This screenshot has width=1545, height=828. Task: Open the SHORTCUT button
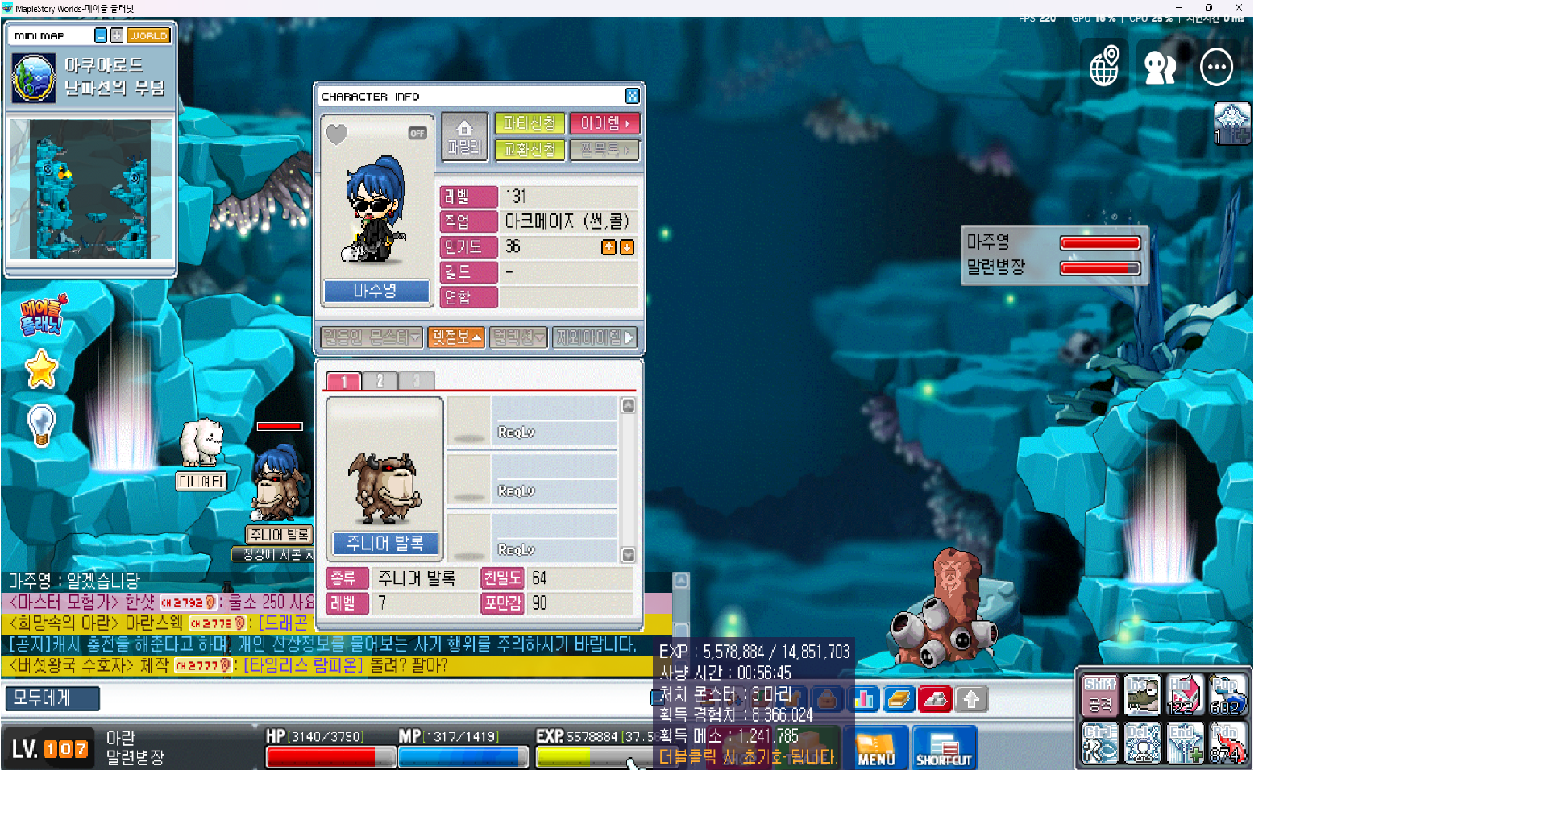click(x=944, y=747)
